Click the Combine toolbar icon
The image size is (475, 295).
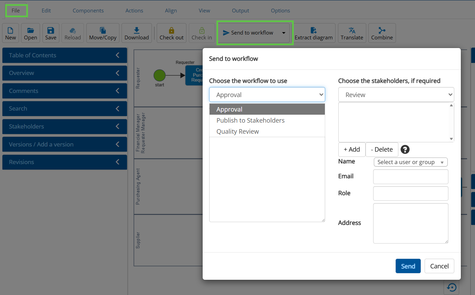point(382,30)
